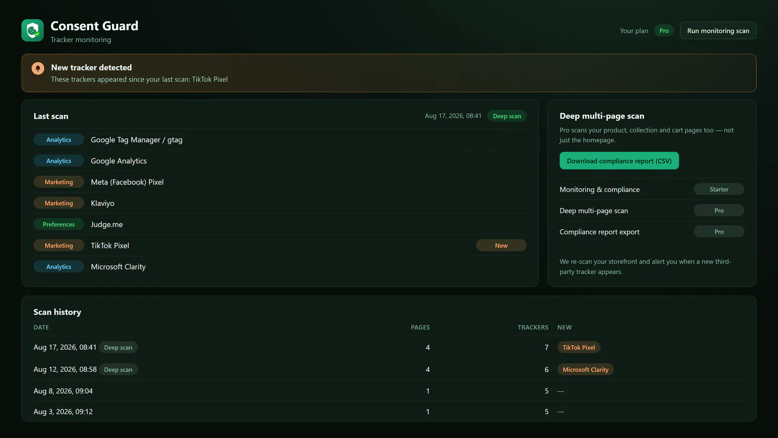Click the "Tracker monitoring" subtitle
Image resolution: width=778 pixels, height=438 pixels.
click(81, 40)
